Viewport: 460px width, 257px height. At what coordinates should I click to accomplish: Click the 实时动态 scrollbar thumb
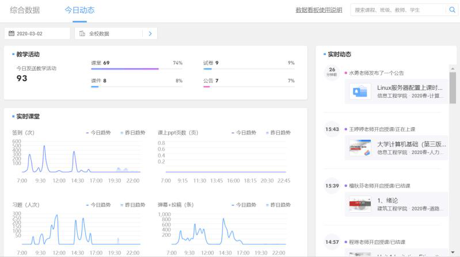453,87
